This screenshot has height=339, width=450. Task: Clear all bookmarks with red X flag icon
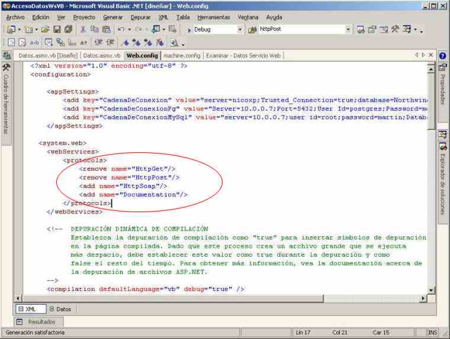(x=159, y=43)
